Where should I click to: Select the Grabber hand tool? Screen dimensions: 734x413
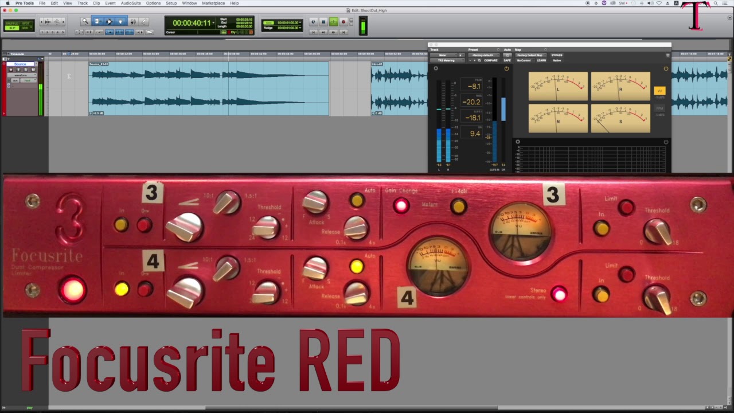(x=120, y=21)
